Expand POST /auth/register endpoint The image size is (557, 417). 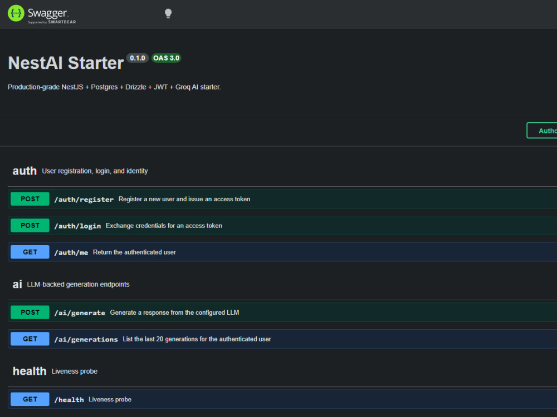click(x=282, y=199)
